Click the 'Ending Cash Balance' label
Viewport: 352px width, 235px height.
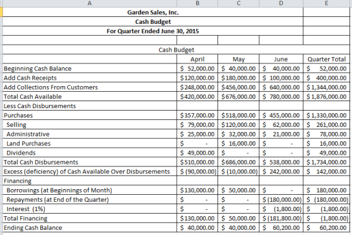click(33, 227)
